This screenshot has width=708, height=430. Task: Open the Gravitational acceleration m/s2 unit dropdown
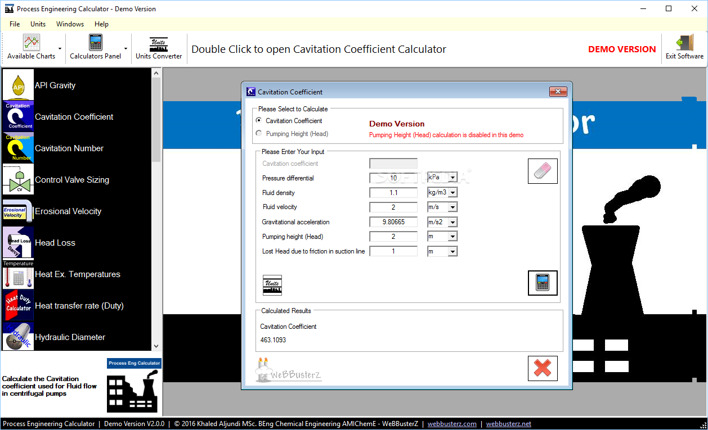(x=452, y=221)
